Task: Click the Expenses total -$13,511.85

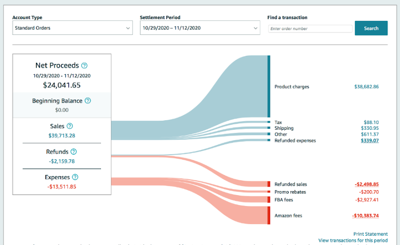Action: pos(61,187)
